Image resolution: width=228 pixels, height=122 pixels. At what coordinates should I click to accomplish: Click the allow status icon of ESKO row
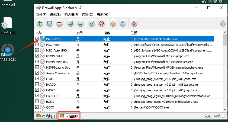tap(42, 79)
